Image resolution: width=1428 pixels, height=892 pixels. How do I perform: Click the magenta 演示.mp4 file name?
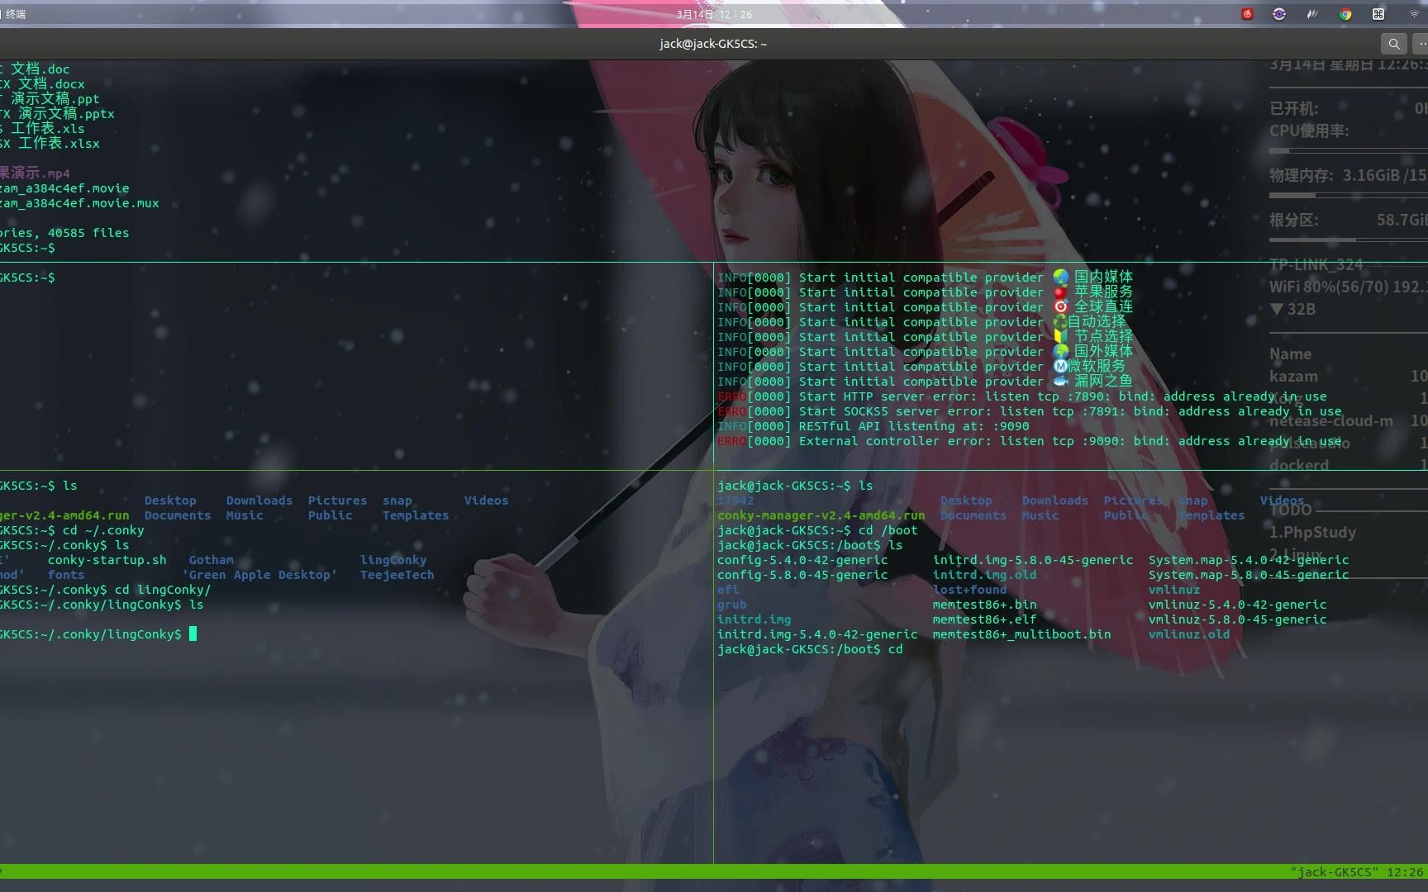35,173
